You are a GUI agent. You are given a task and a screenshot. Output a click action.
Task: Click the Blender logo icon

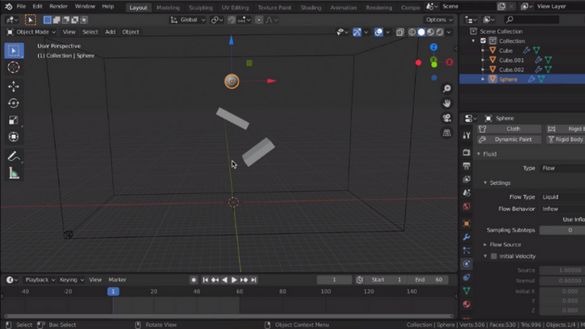point(8,7)
